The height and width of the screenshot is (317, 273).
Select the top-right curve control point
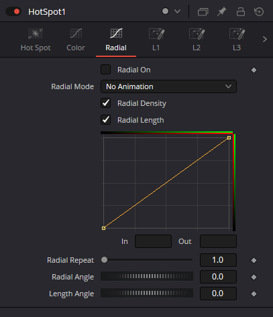(x=229, y=138)
